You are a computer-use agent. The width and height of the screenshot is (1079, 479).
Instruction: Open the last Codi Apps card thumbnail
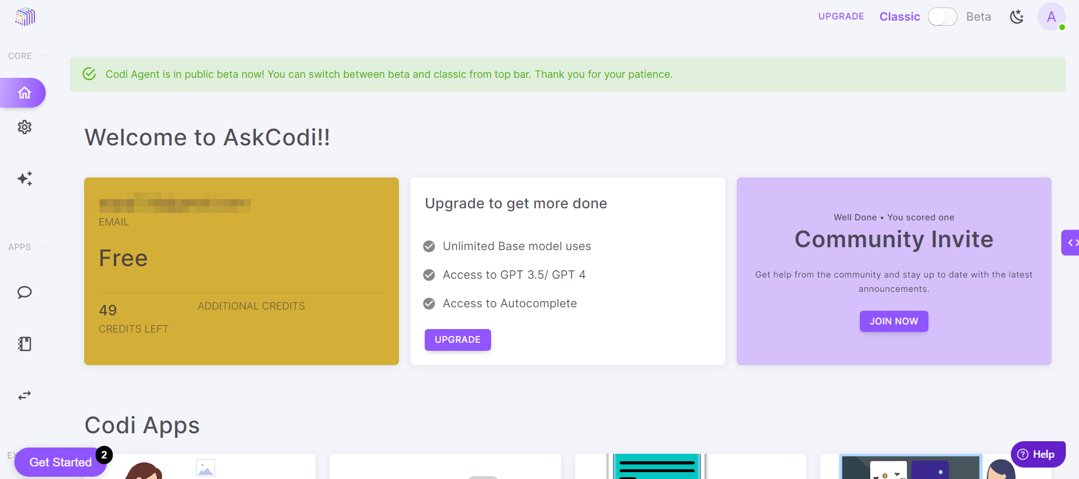coord(935,466)
